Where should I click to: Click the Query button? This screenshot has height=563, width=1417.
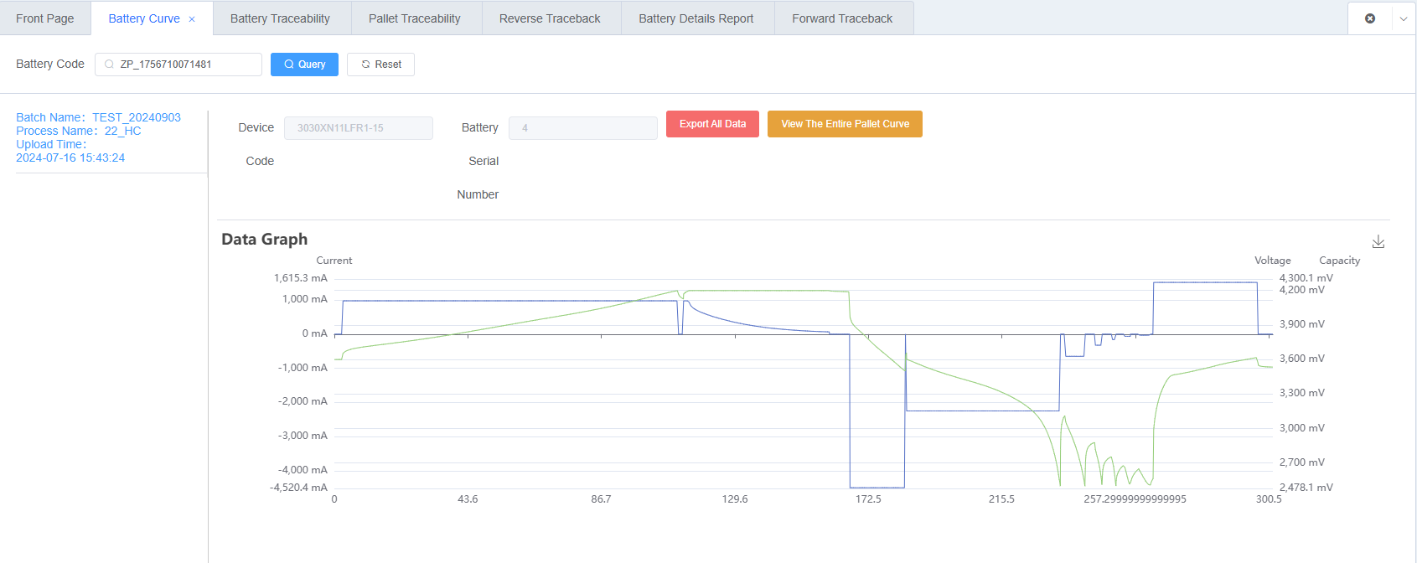coord(304,65)
